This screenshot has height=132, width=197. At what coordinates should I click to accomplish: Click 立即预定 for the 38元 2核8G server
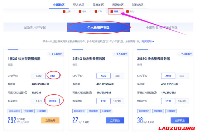[180, 120]
